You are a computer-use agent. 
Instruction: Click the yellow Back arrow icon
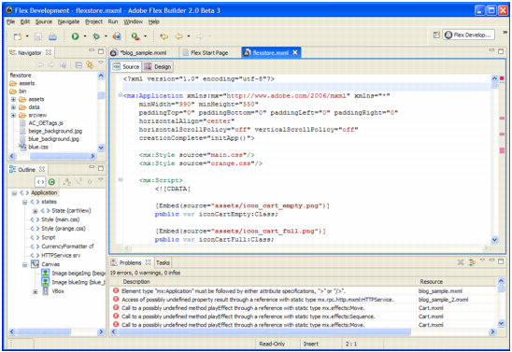[x=179, y=36]
